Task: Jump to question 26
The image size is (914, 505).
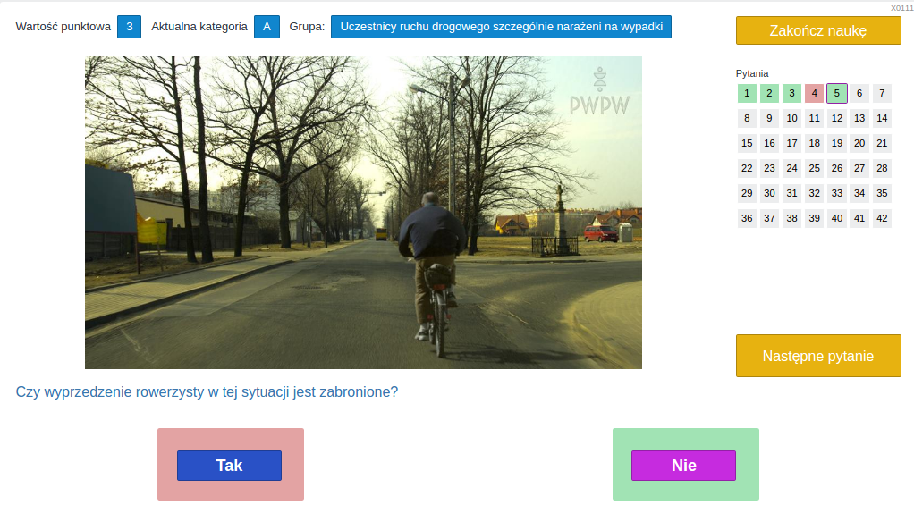Action: [x=837, y=168]
